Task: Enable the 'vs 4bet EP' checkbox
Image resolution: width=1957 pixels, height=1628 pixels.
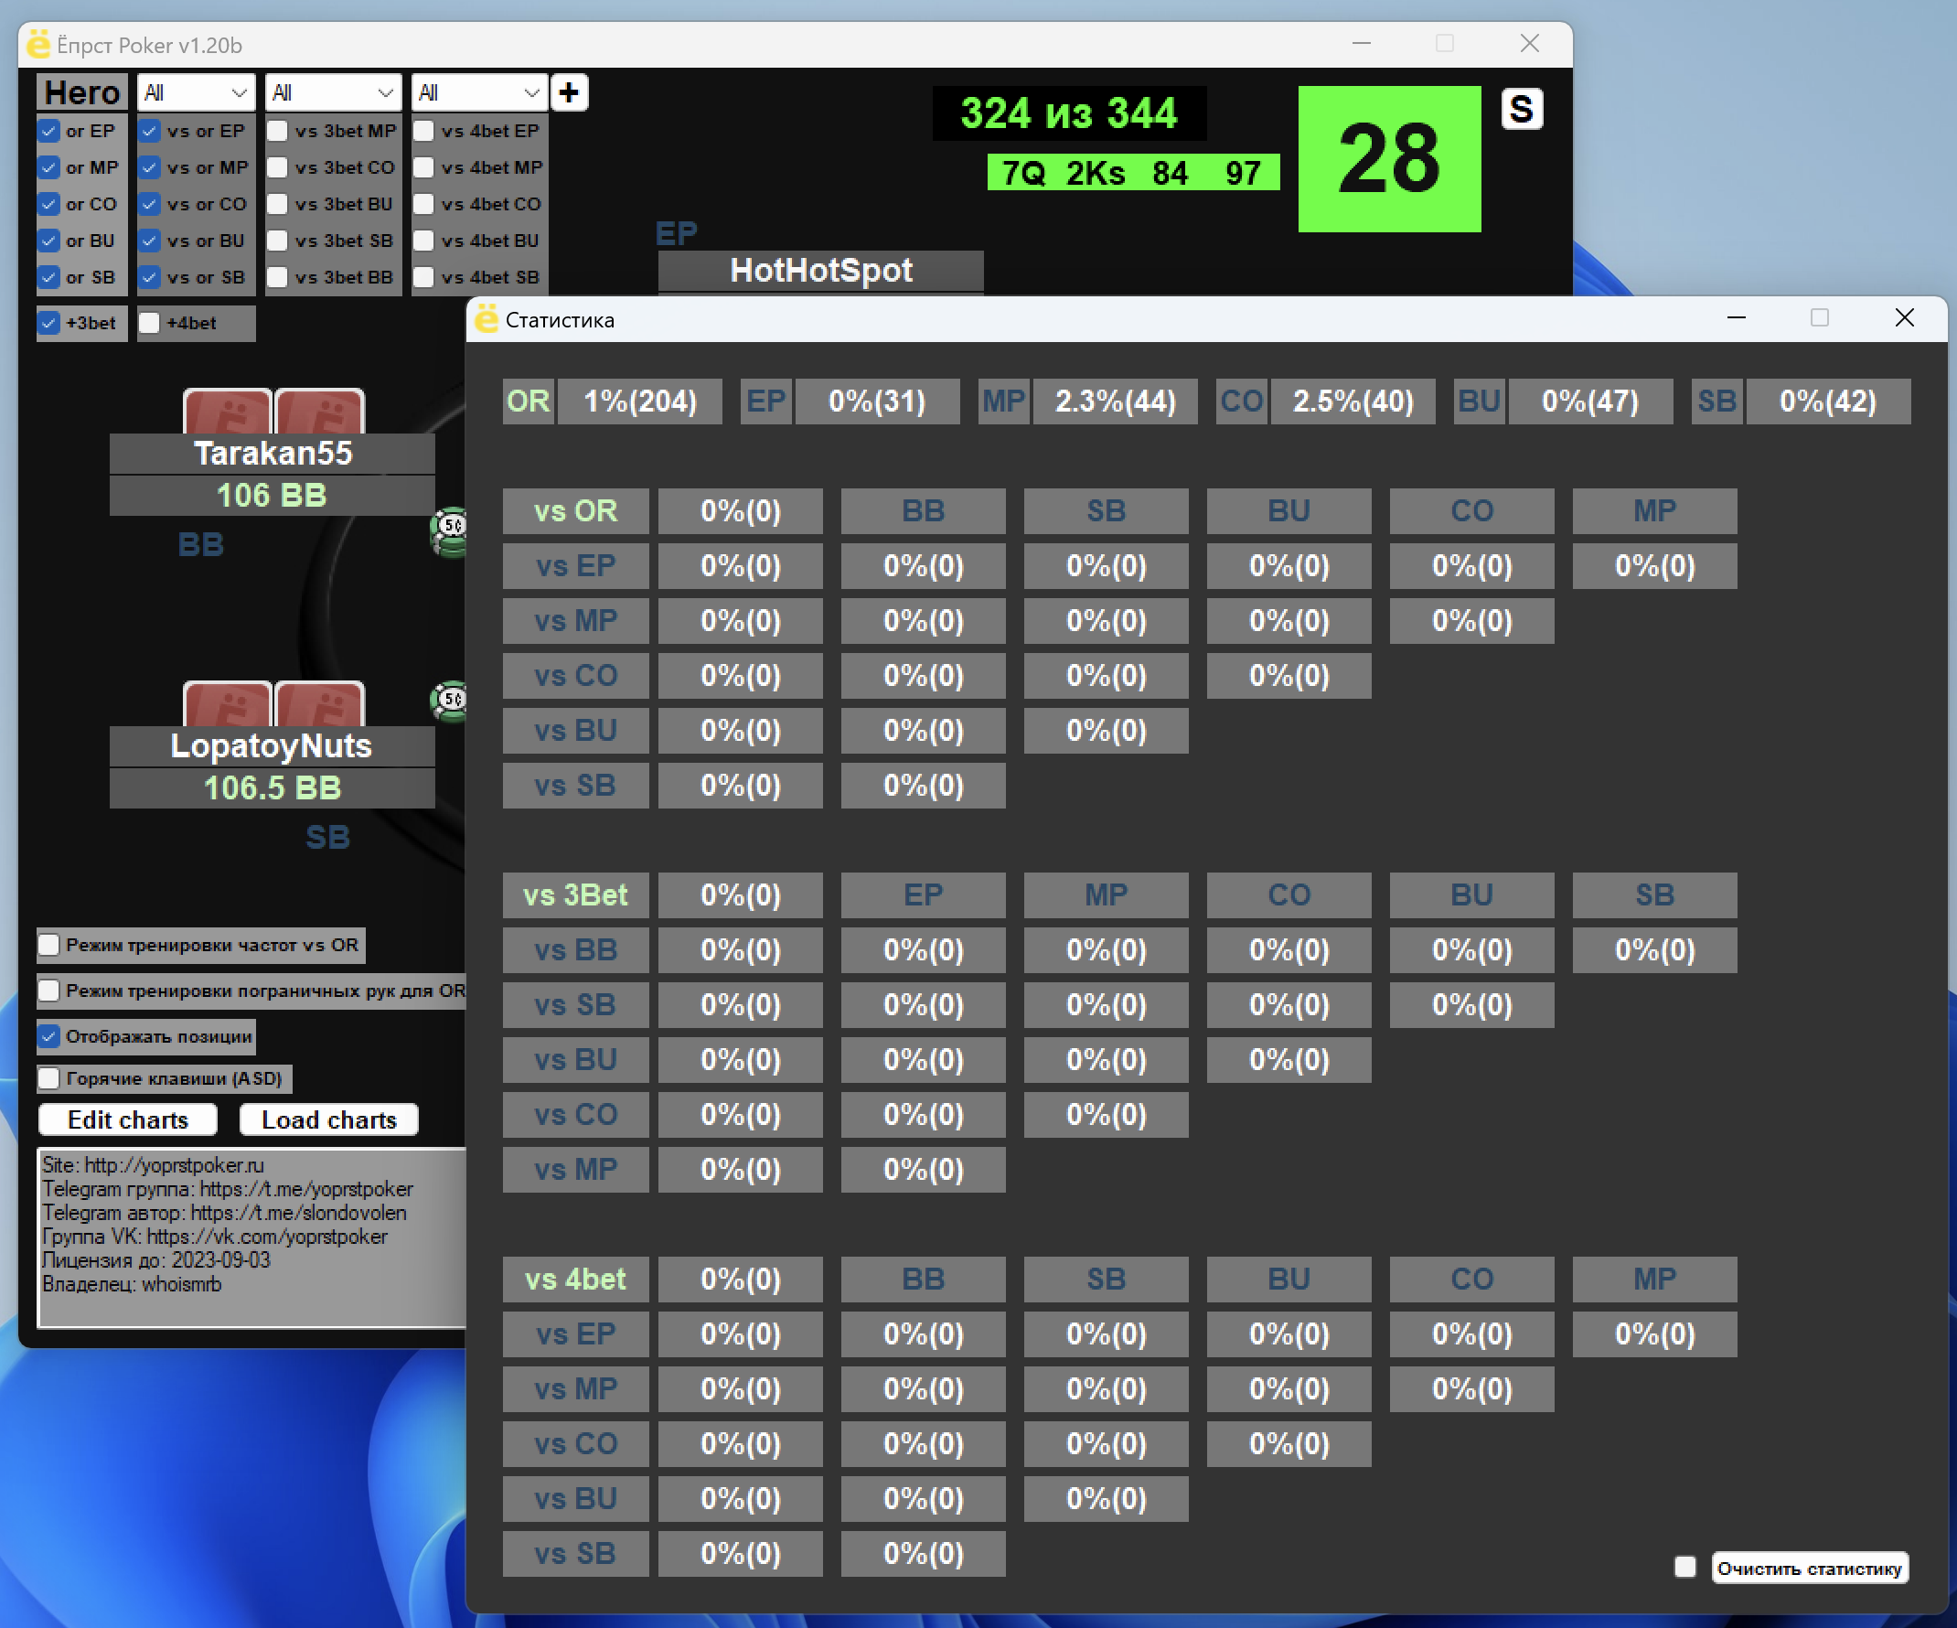Action: point(423,131)
